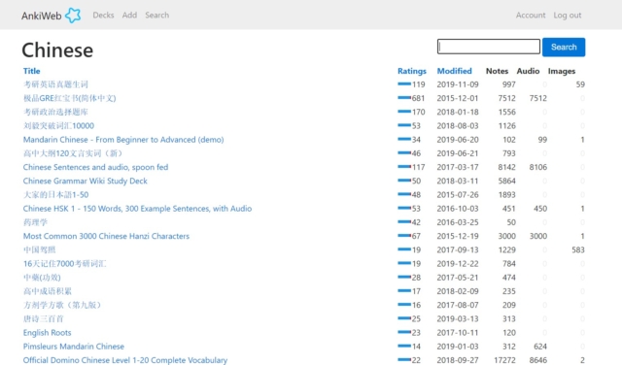Open Mandarin Chinese - From Beginner to Advanced deck

tap(123, 140)
